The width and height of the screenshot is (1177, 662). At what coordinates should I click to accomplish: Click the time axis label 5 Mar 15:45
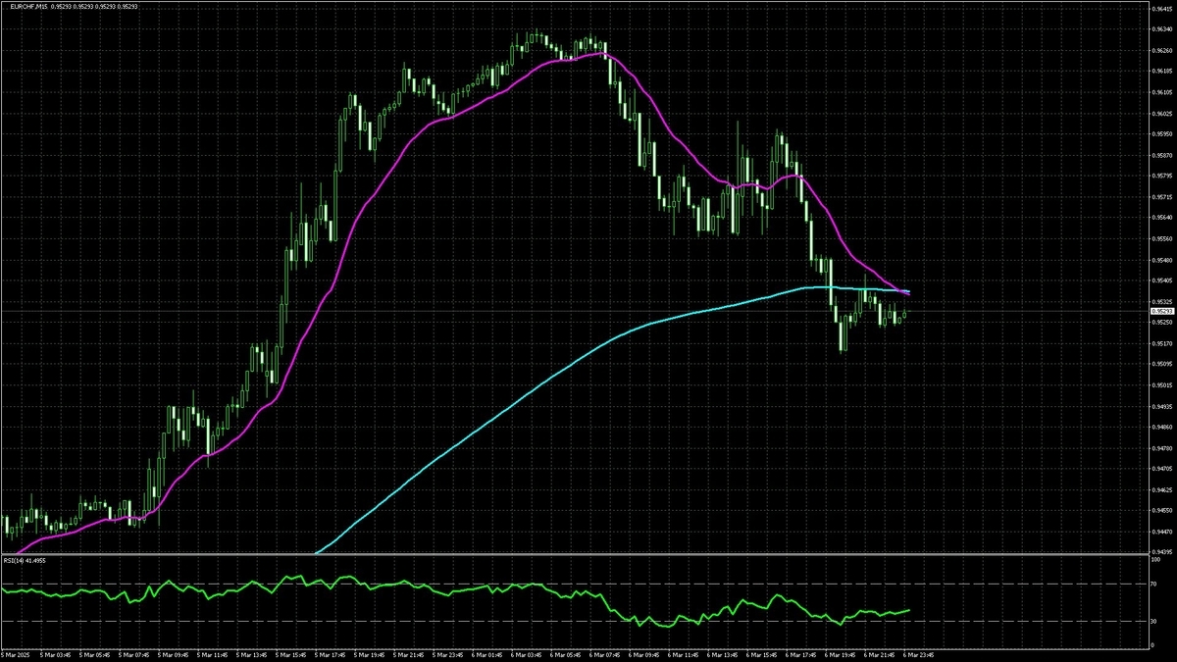(x=288, y=653)
